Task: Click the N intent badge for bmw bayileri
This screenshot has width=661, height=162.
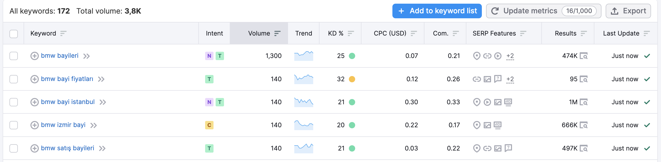Action: (209, 56)
